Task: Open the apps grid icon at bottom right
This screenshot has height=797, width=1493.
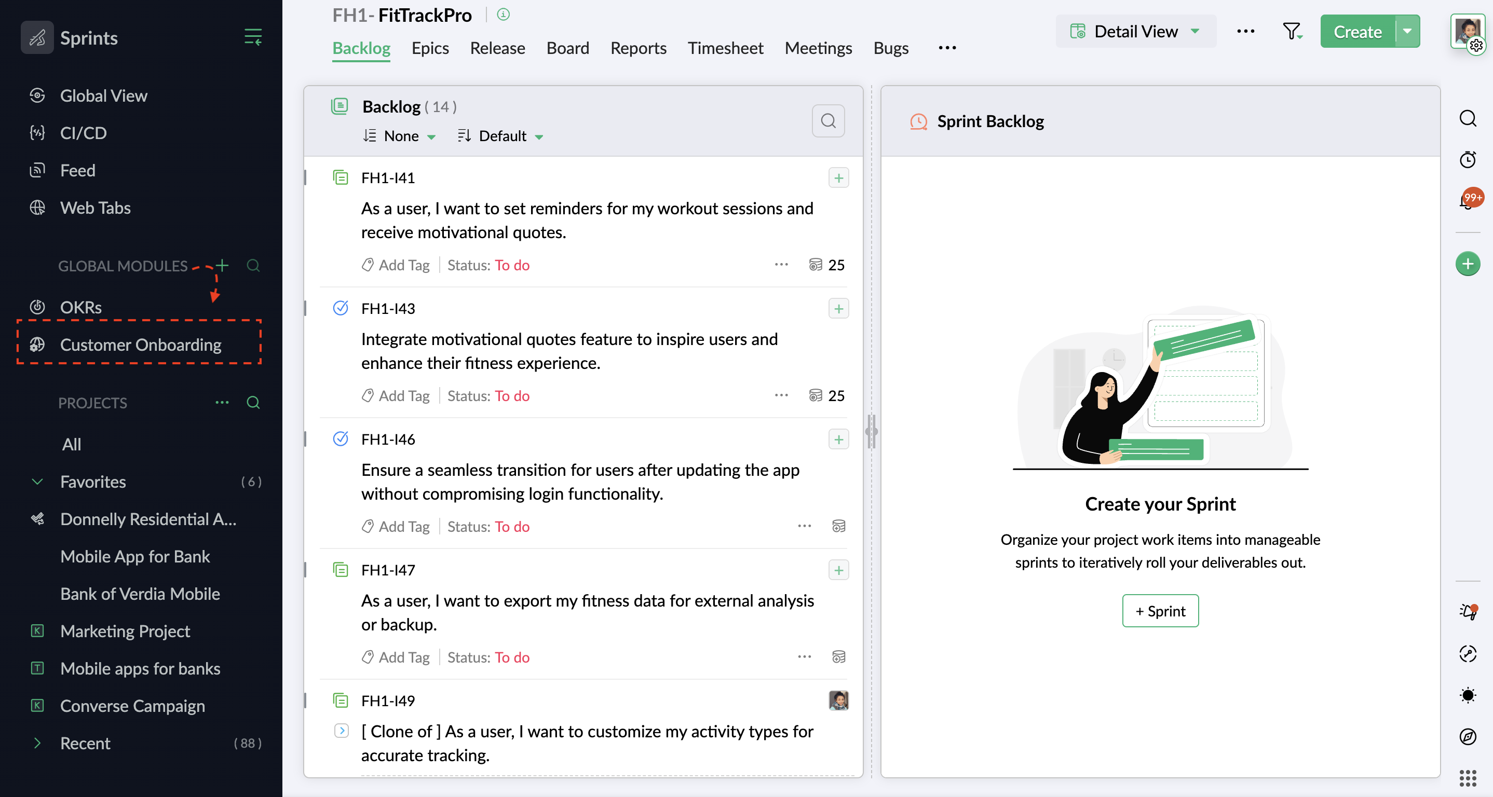Action: tap(1468, 778)
